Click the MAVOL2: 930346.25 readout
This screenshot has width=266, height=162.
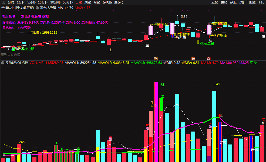pyautogui.click(x=113, y=63)
